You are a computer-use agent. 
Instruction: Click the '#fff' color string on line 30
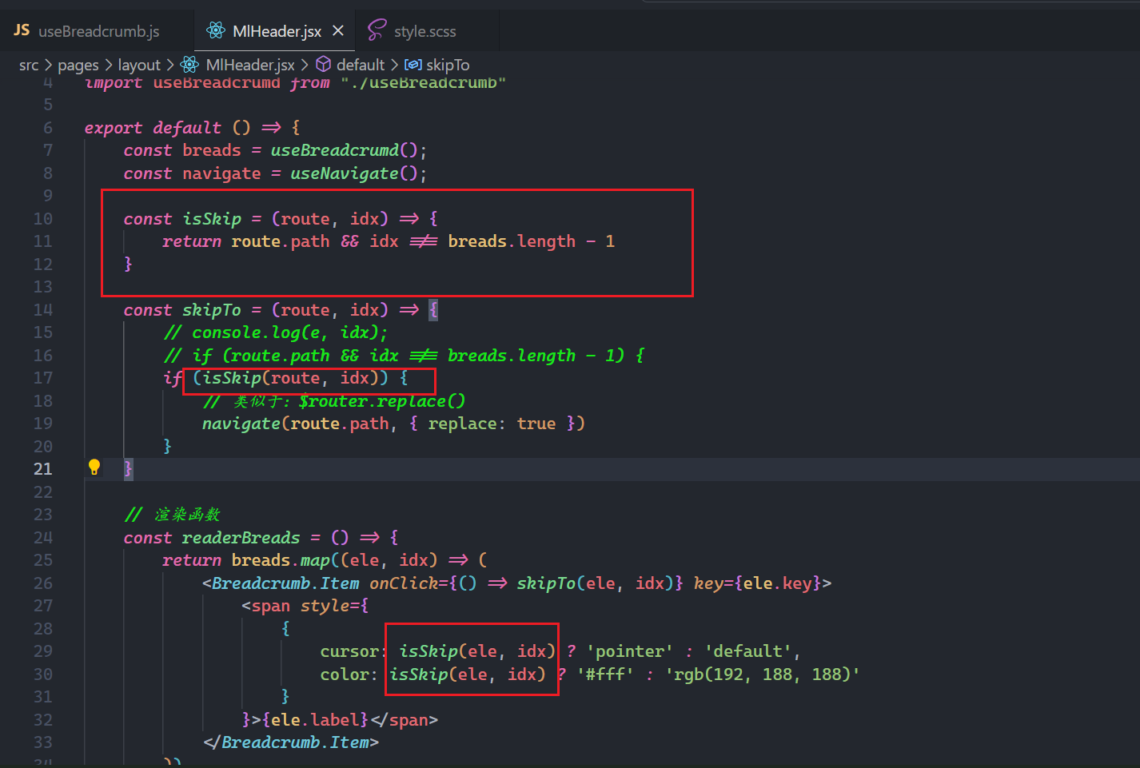click(x=605, y=674)
